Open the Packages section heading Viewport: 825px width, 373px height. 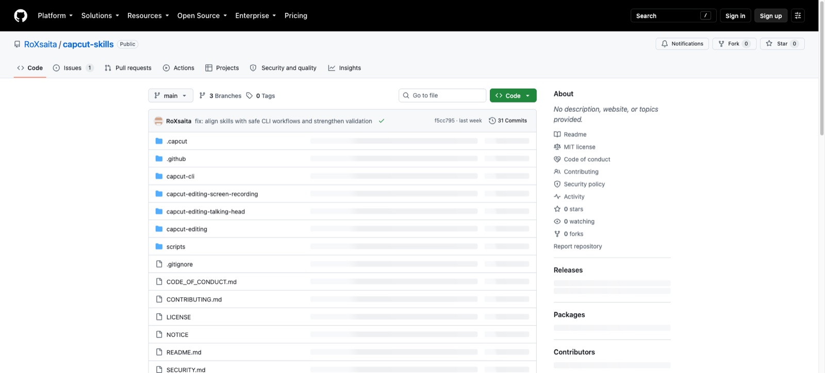pyautogui.click(x=569, y=315)
